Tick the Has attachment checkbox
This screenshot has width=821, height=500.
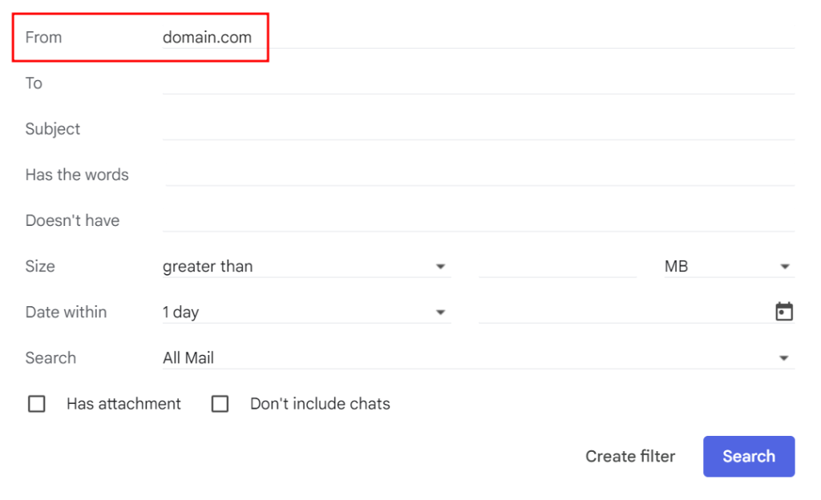click(x=37, y=404)
